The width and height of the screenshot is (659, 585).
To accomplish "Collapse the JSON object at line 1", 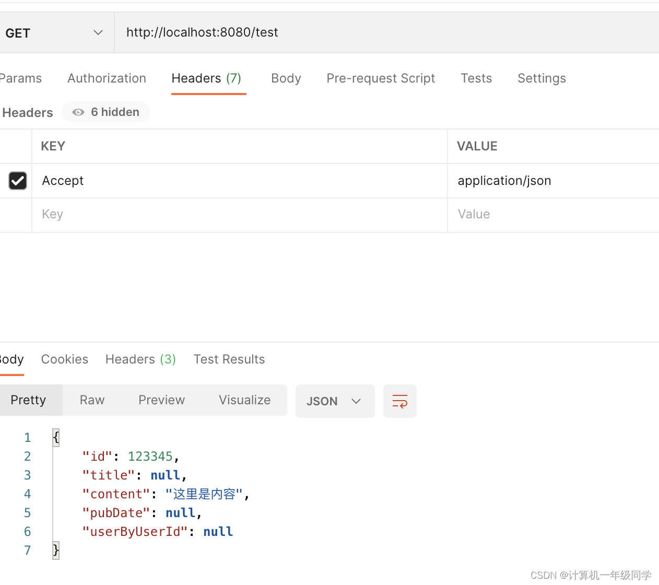I will (56, 437).
